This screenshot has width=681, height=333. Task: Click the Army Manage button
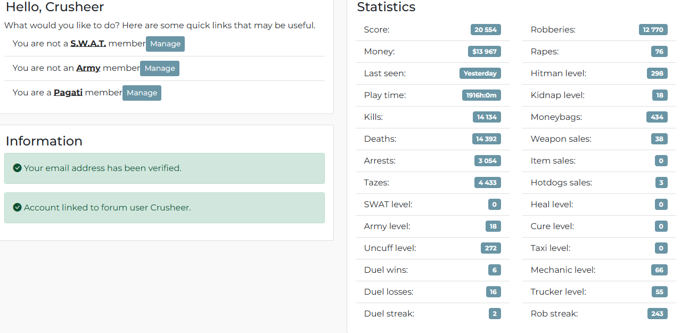pos(160,68)
